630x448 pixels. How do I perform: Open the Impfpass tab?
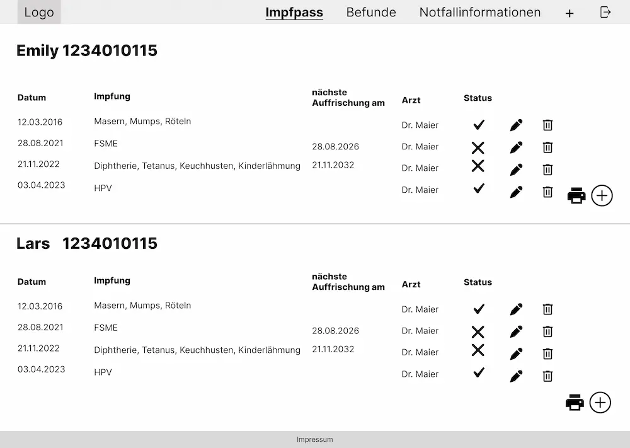point(294,13)
